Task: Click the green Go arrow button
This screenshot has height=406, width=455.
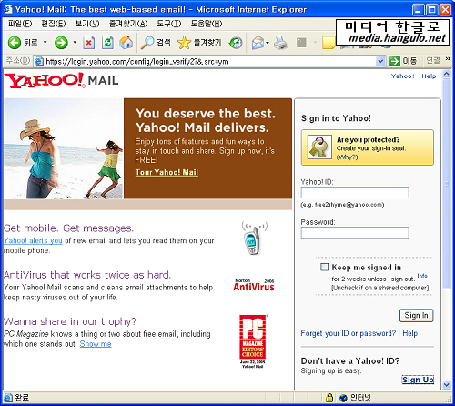Action: pos(395,61)
